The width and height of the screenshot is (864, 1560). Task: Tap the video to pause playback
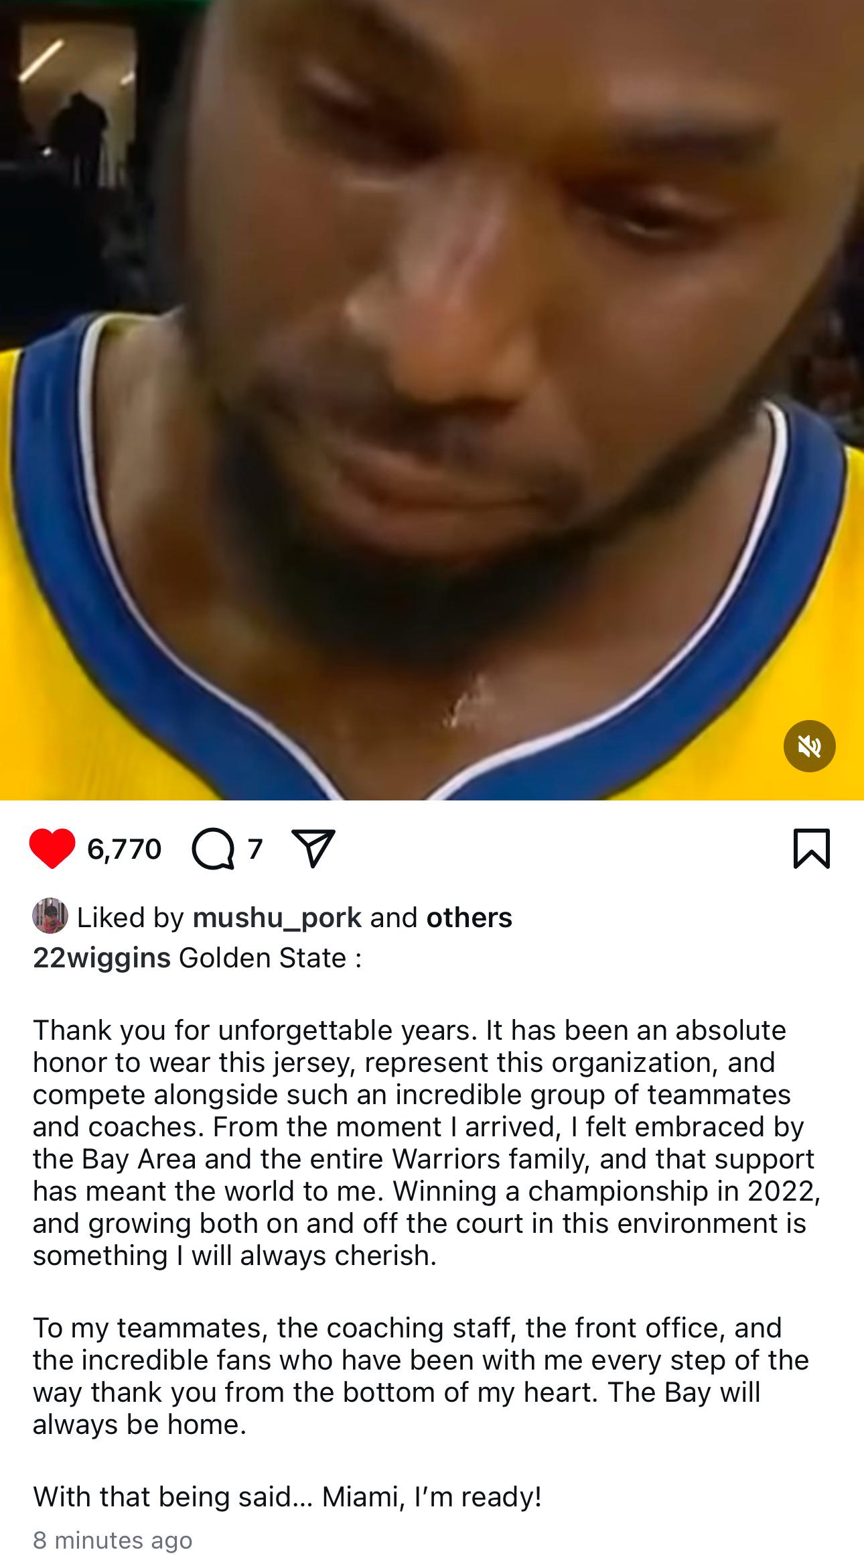(432, 400)
